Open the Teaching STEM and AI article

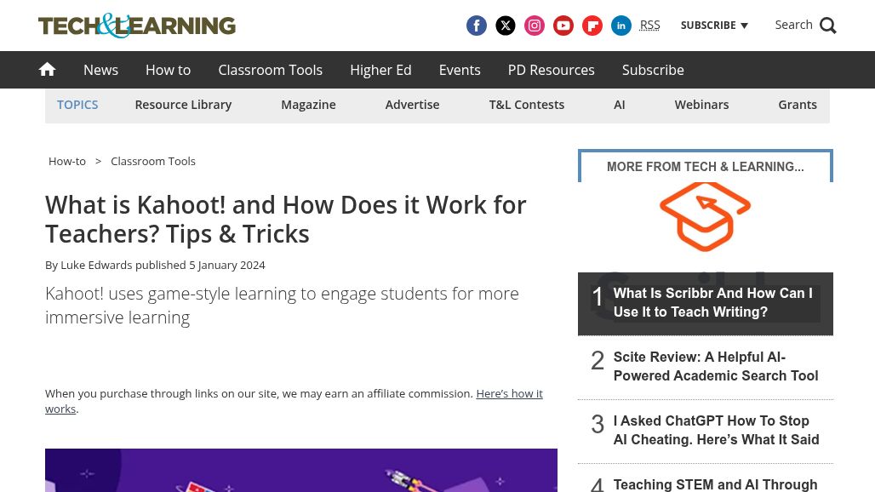click(x=715, y=484)
